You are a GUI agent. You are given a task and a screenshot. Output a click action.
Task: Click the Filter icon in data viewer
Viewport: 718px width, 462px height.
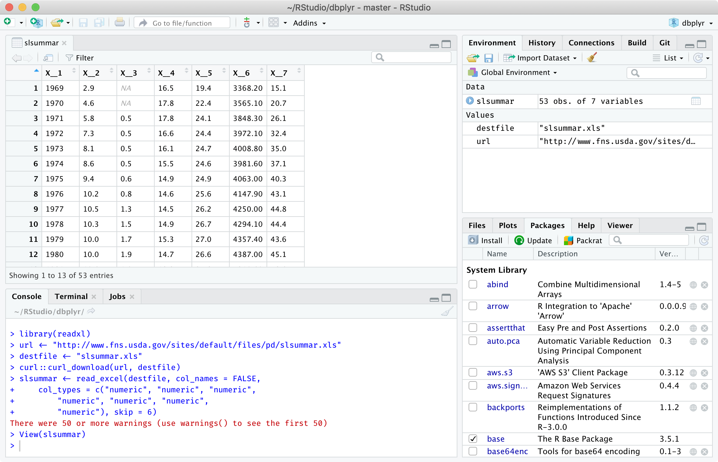tap(68, 58)
